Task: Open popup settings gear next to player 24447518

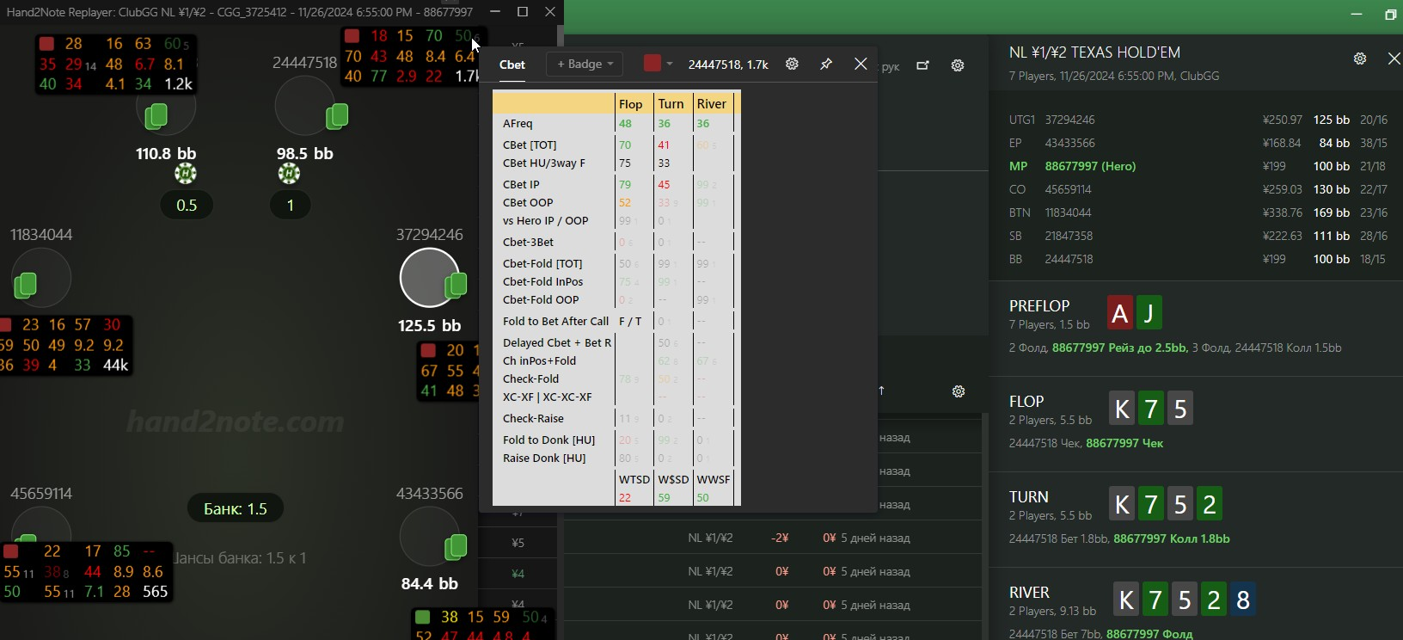Action: tap(792, 64)
